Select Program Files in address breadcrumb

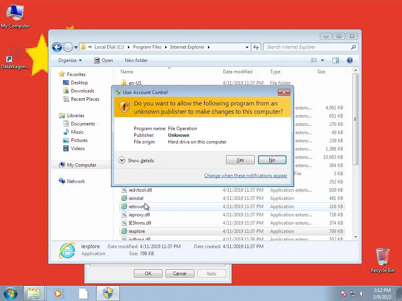click(147, 47)
